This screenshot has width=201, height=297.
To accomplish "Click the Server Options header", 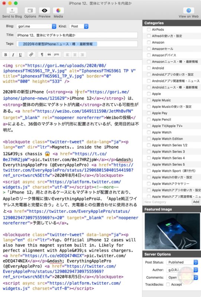I will click(172, 254).
